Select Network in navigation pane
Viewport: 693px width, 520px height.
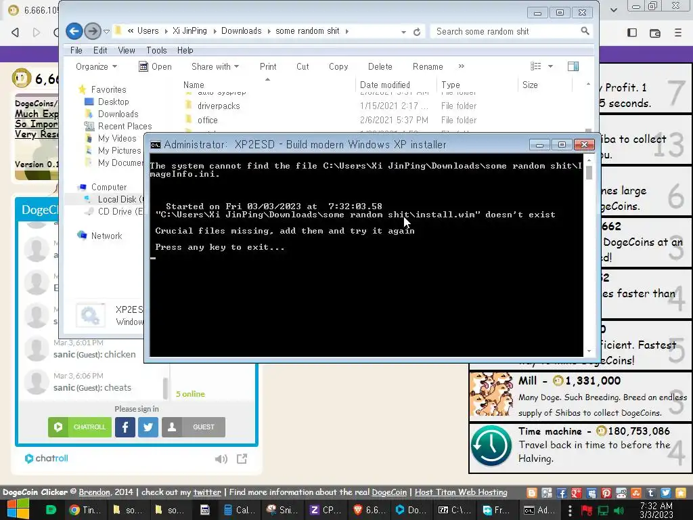106,236
